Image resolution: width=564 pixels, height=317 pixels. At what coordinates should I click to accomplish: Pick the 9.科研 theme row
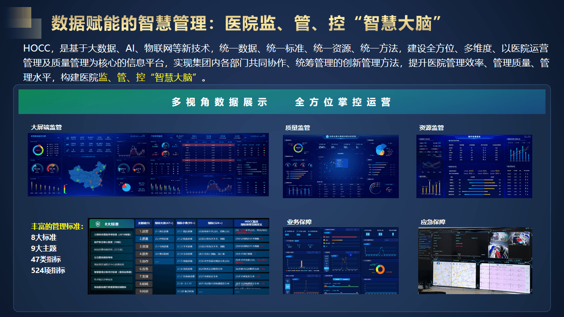(x=143, y=291)
